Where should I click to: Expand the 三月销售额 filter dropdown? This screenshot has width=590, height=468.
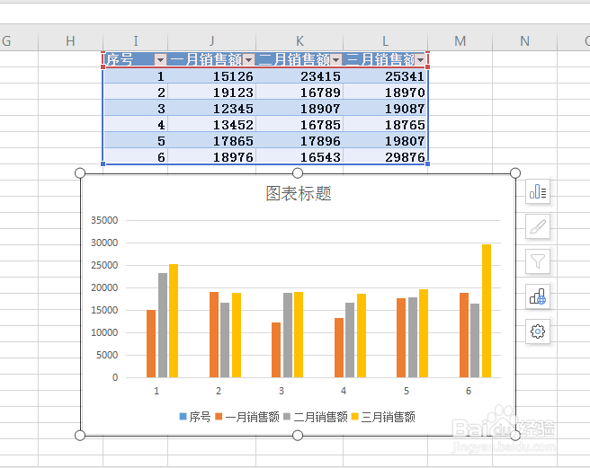coord(420,60)
